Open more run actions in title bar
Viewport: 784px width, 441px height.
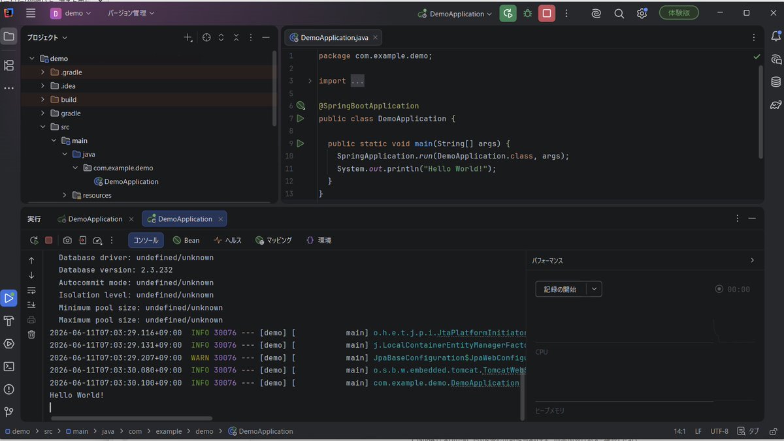566,13
